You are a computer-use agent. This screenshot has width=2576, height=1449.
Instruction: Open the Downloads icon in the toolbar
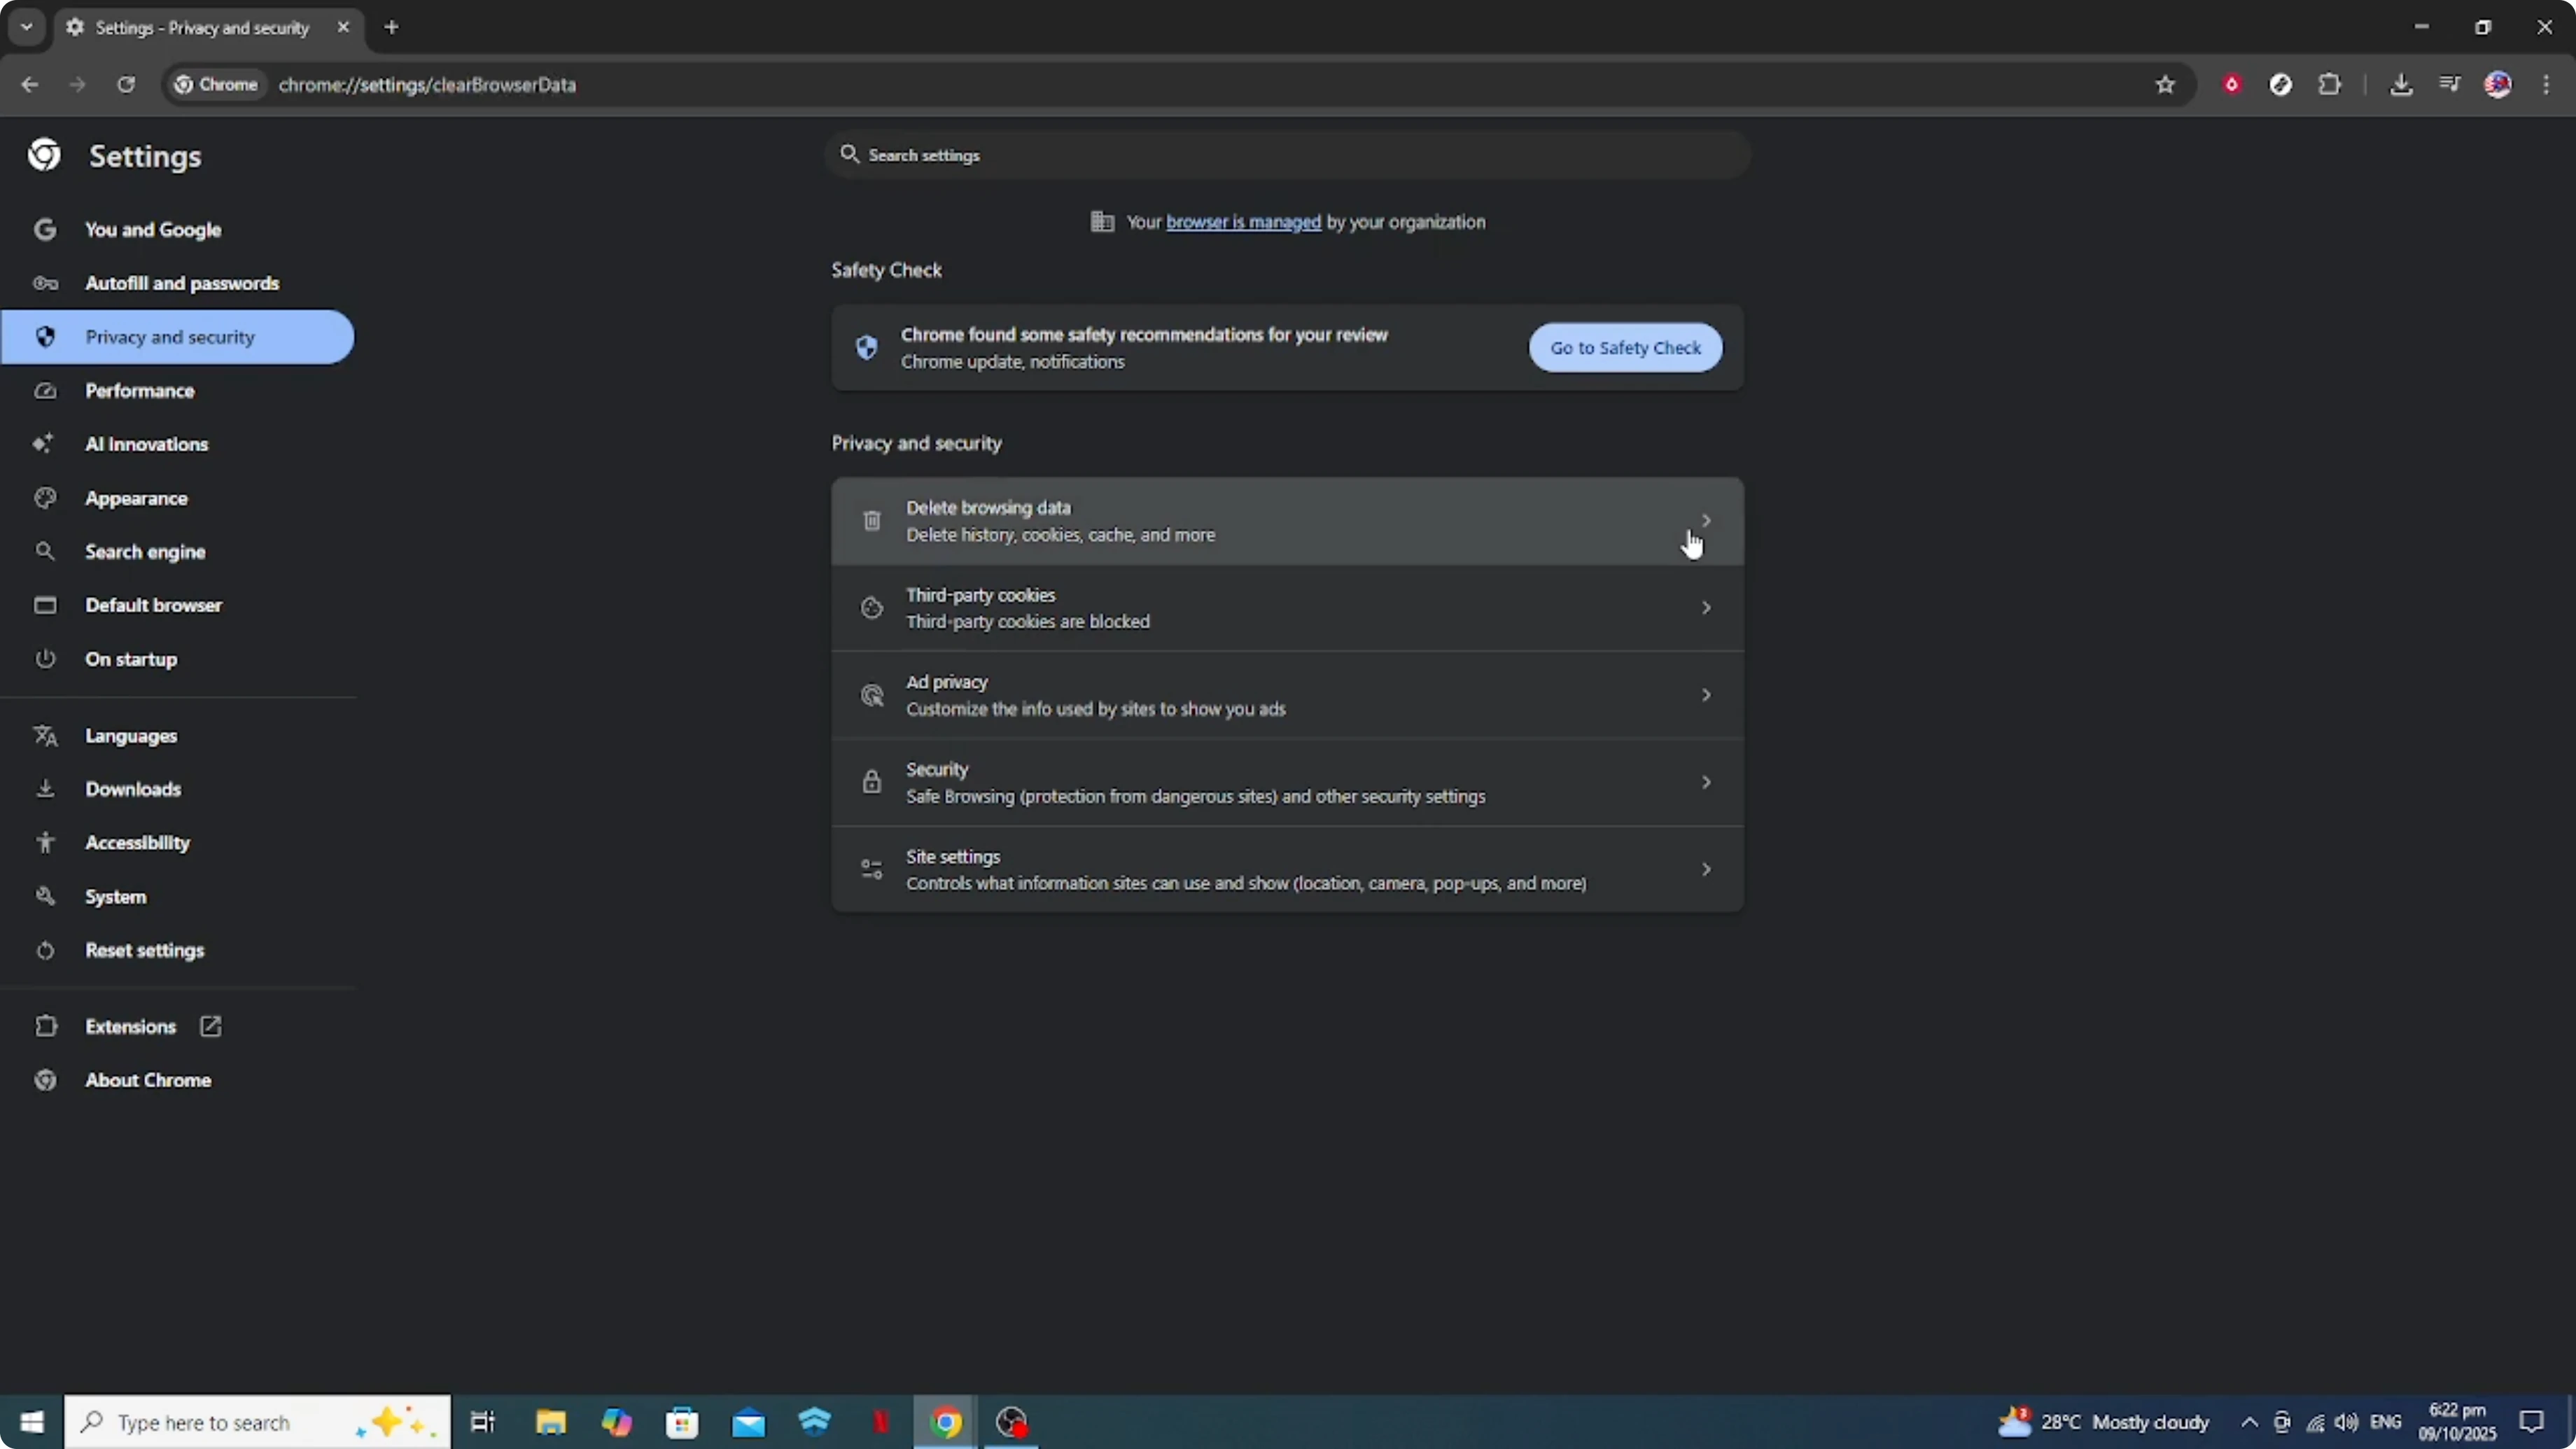click(x=2402, y=85)
